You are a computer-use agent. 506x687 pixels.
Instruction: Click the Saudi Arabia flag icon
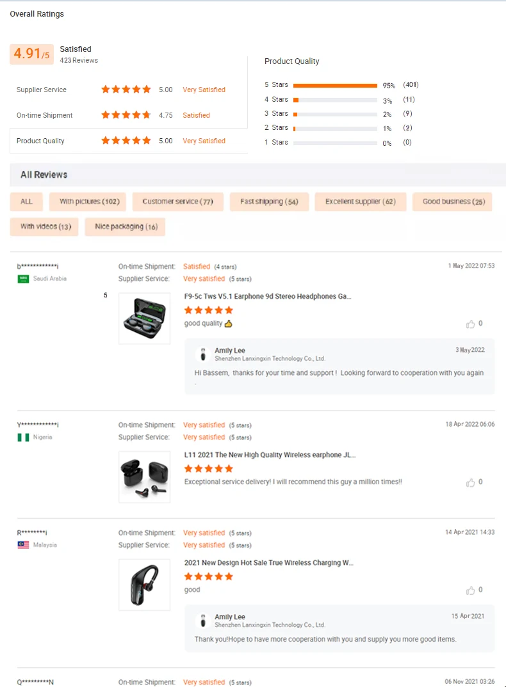tap(23, 279)
